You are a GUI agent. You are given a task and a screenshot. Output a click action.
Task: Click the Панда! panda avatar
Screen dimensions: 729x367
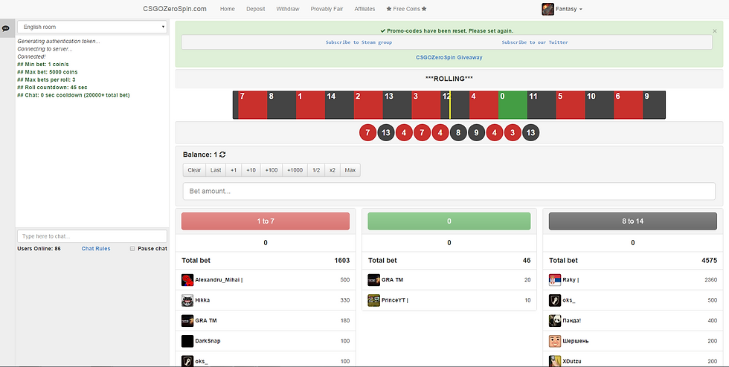(x=555, y=320)
